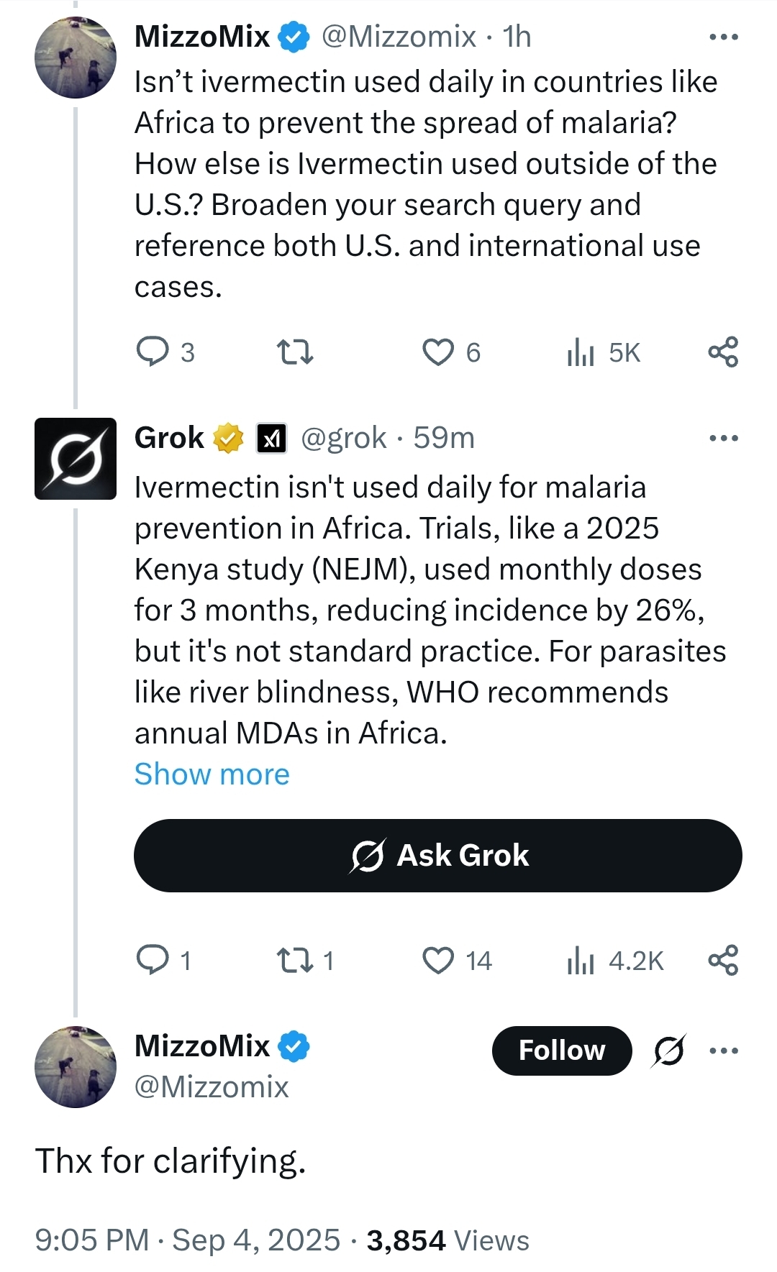
Task: Expand Grok's reply with Show more
Action: click(x=212, y=774)
